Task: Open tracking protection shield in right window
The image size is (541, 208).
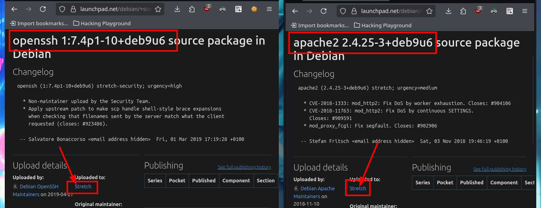Action: (x=343, y=11)
